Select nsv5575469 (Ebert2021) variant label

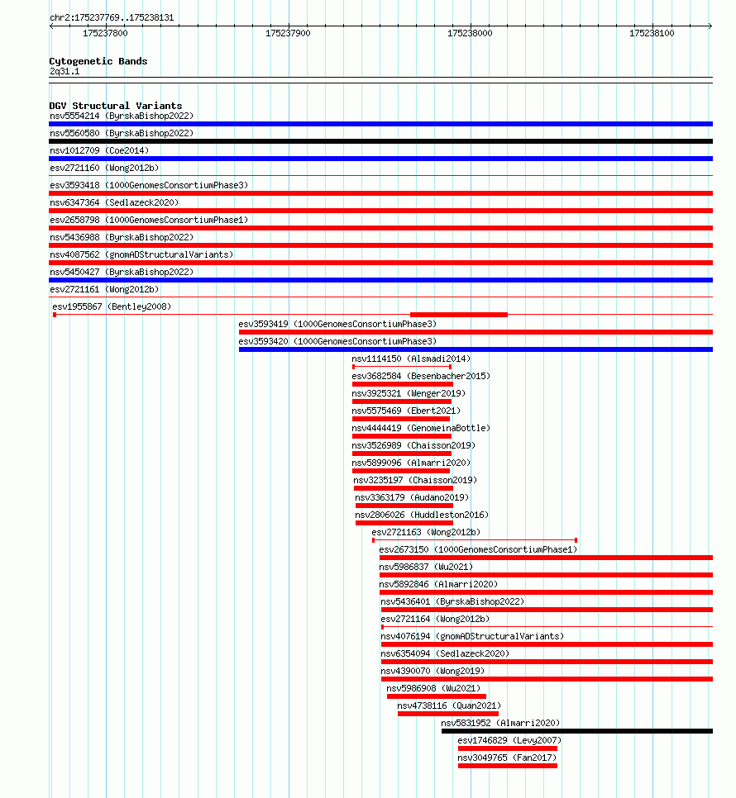(x=406, y=411)
